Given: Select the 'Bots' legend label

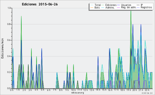Looking at the screenshot, I should pos(97,7).
